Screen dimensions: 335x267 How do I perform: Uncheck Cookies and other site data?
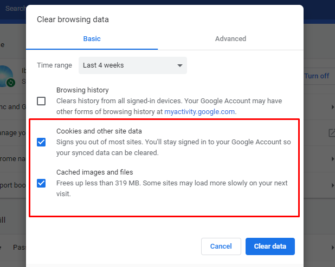[x=41, y=142]
